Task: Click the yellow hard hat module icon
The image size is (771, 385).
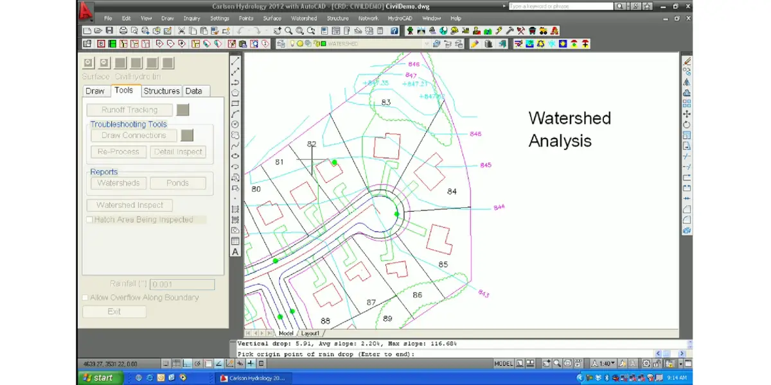Action: [x=454, y=31]
